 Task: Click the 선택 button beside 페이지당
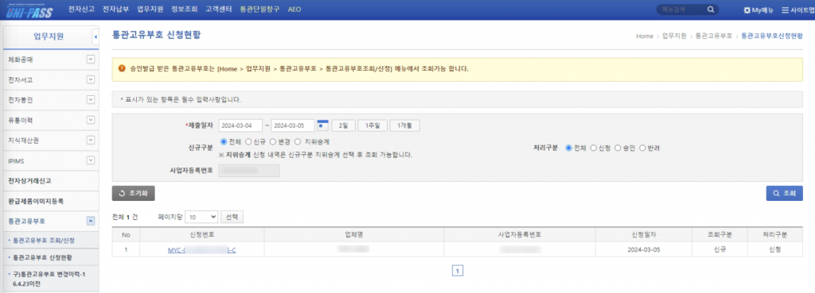(x=232, y=217)
